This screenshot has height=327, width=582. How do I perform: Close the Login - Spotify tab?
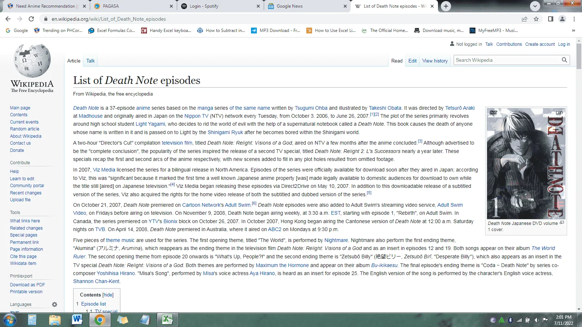(258, 6)
